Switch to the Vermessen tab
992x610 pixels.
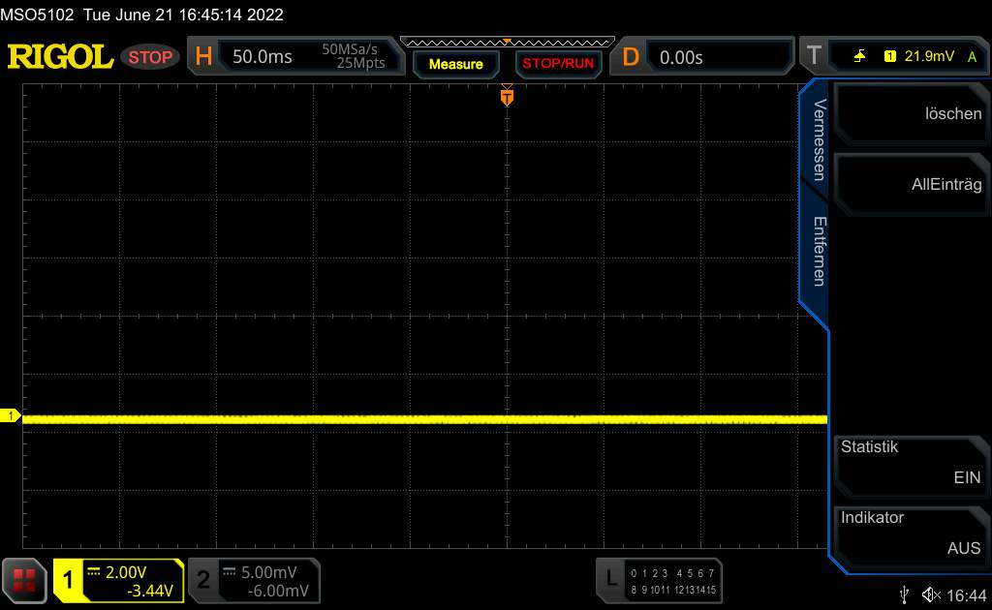click(x=819, y=139)
